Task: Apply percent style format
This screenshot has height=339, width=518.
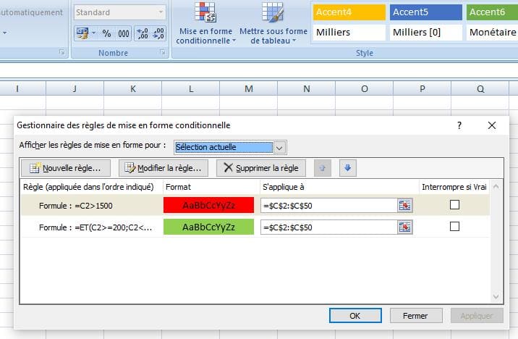Action: (x=106, y=33)
